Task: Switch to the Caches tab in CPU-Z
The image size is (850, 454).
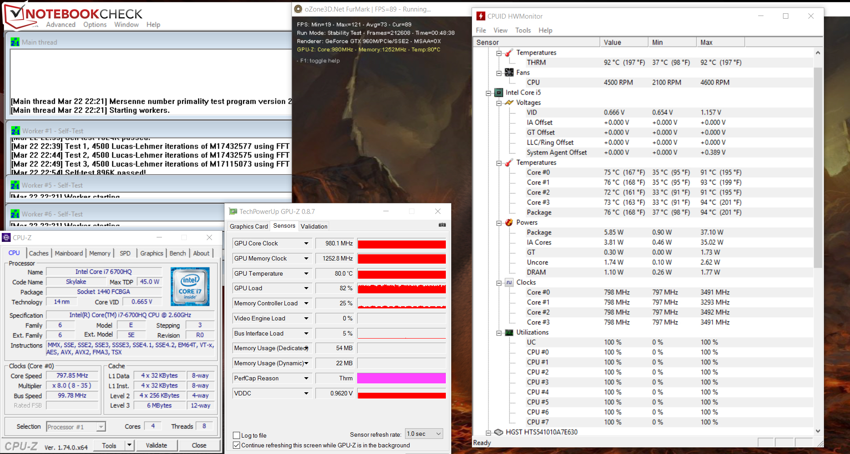Action: click(39, 253)
